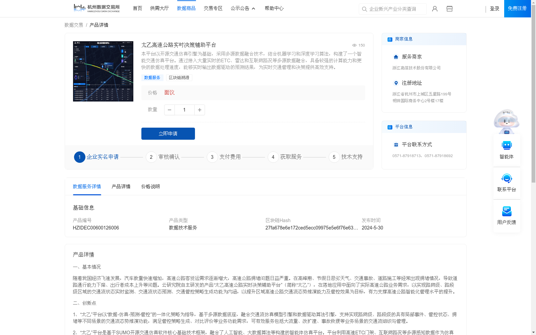Open 交易专区 in navigation
Image resolution: width=536 pixels, height=335 pixels.
(213, 8)
